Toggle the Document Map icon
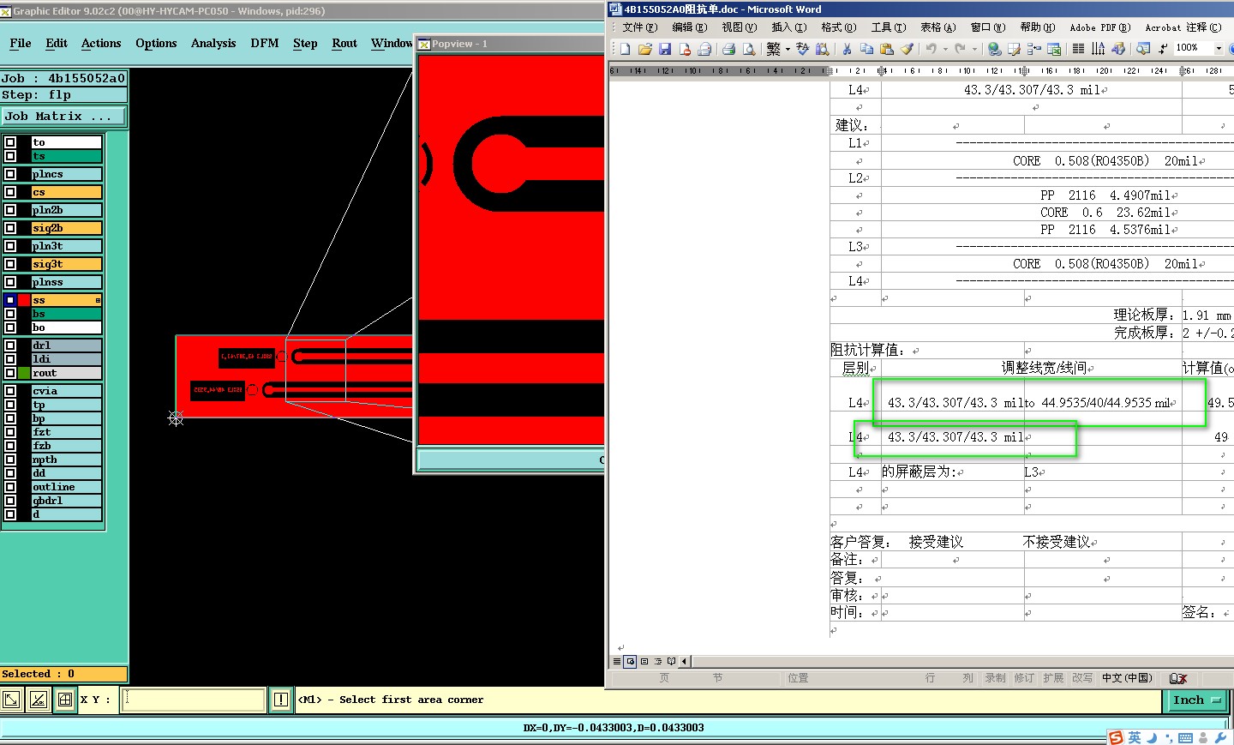Screen dimensions: 1234x745 [1144, 49]
